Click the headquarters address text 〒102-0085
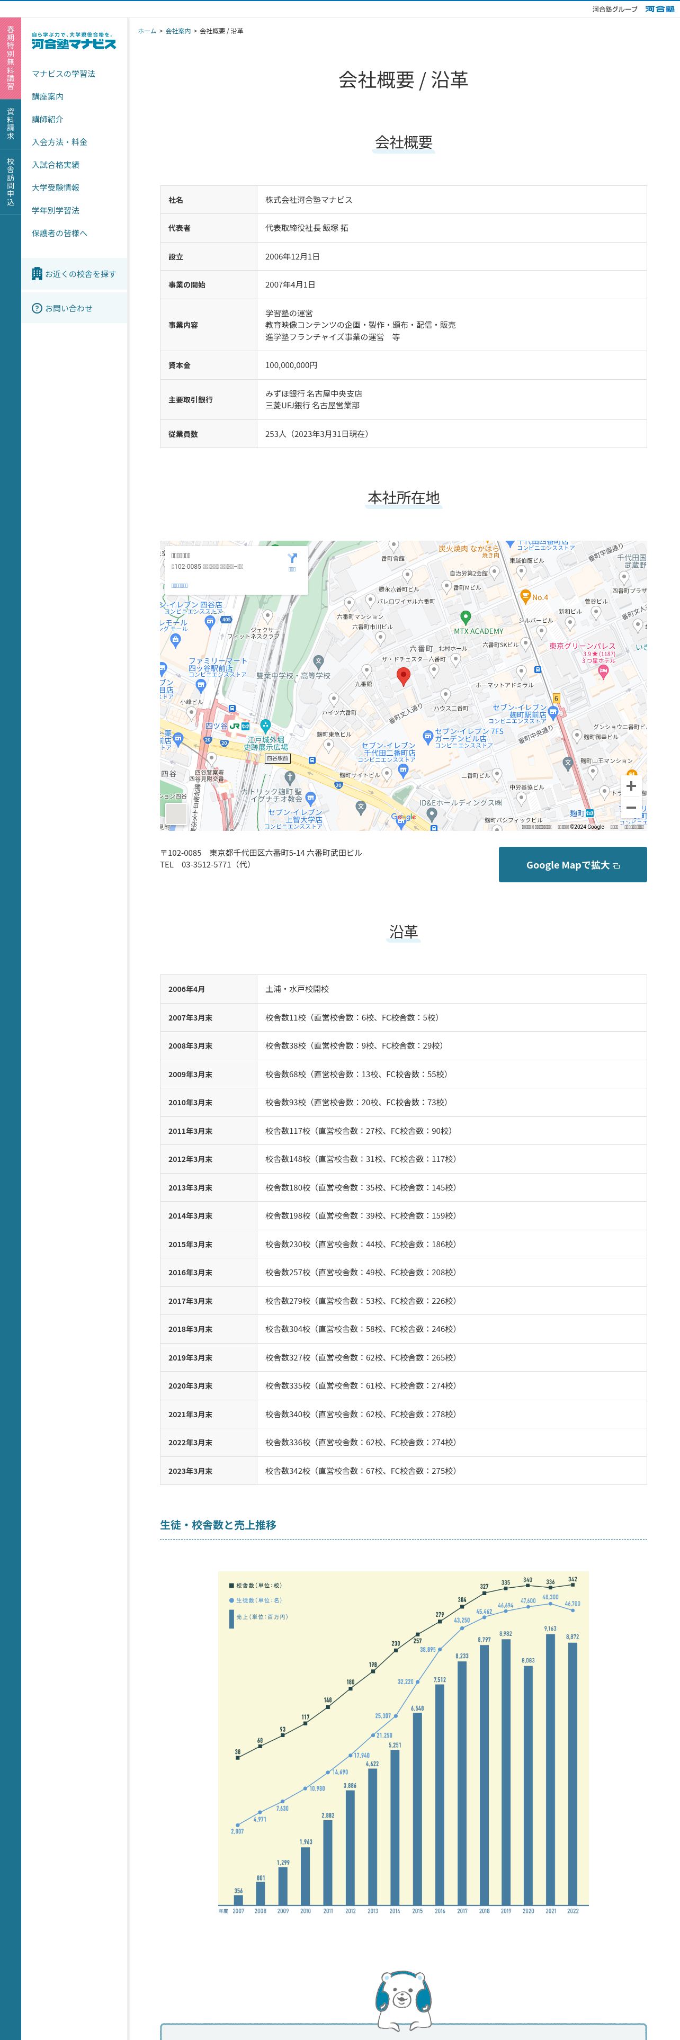The image size is (680, 2040). tap(261, 853)
